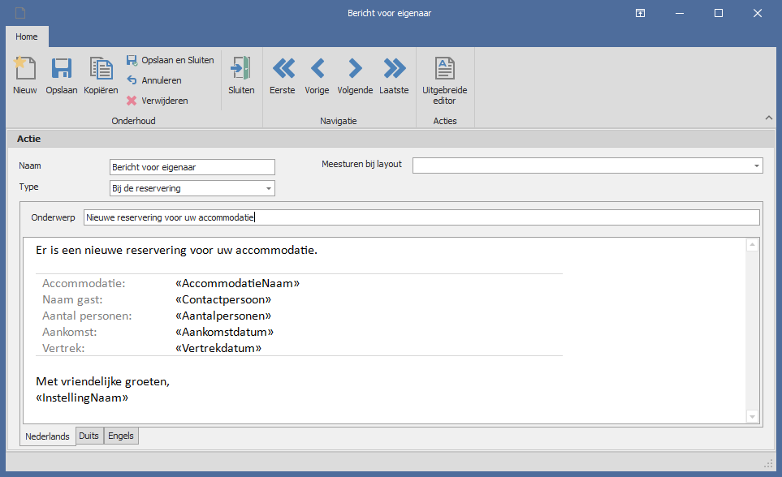Cancel changes with Annuleren

[154, 80]
